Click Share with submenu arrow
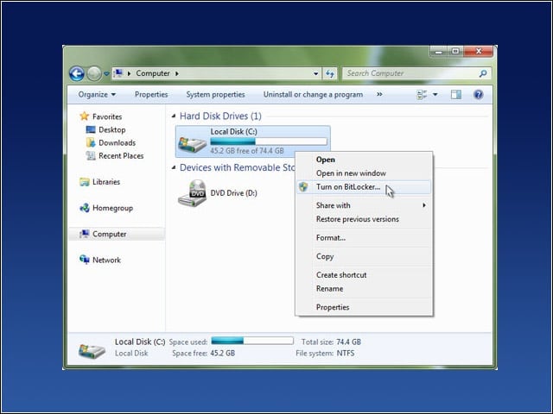This screenshot has width=553, height=414. 424,205
